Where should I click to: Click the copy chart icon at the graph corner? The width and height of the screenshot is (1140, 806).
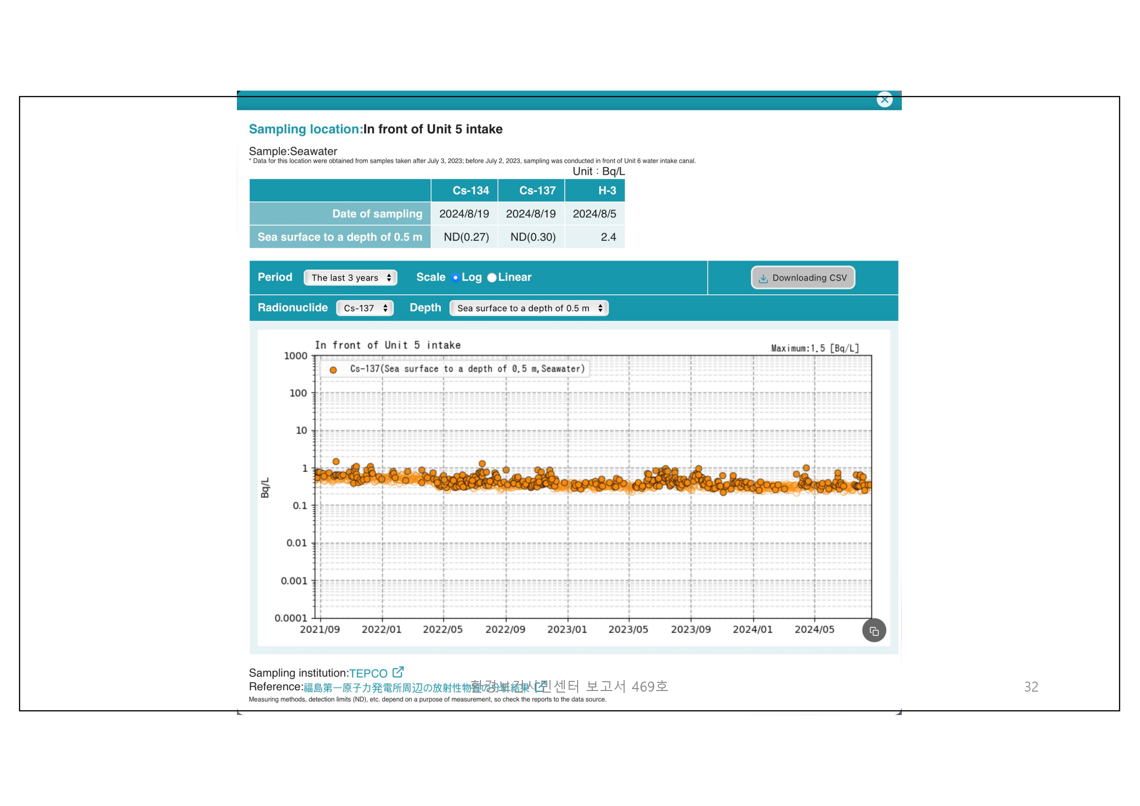(874, 631)
